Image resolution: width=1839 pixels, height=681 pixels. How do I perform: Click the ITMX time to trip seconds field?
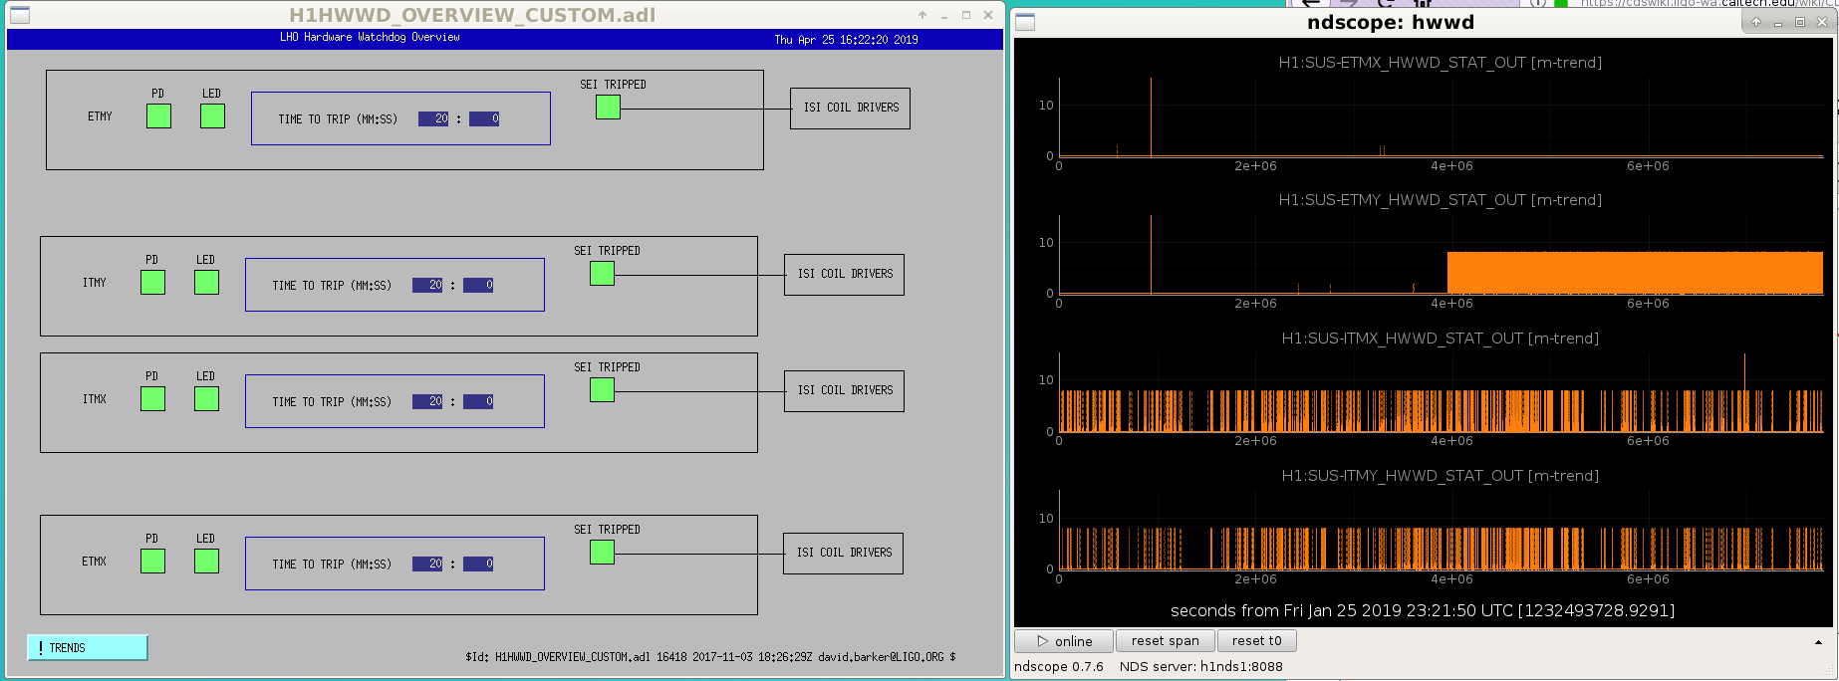coord(478,401)
